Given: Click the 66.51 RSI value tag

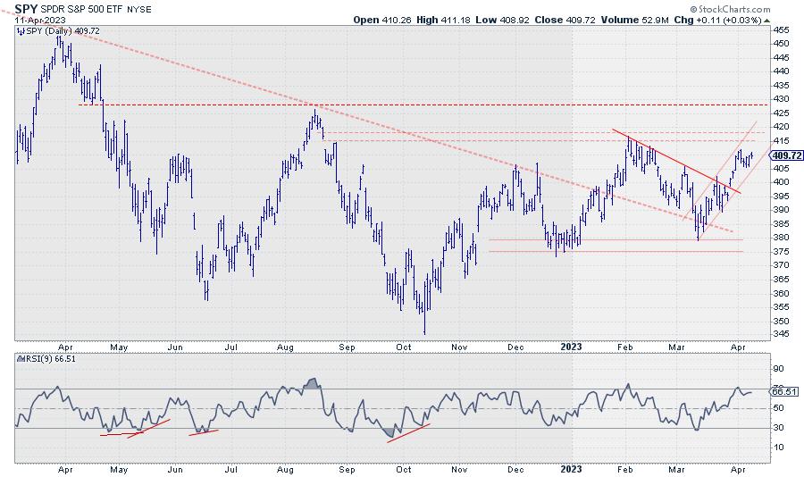Looking at the screenshot, I should (x=783, y=390).
